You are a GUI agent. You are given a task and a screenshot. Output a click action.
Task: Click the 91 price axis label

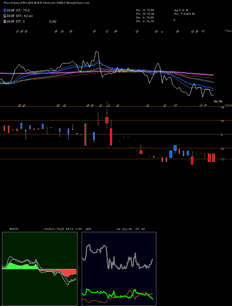pyautogui.click(x=222, y=121)
